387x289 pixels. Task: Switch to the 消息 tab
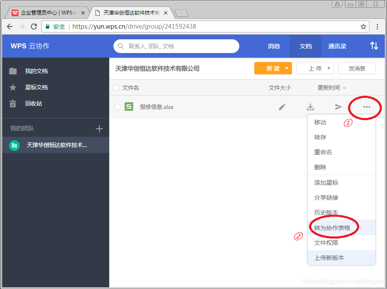point(274,46)
